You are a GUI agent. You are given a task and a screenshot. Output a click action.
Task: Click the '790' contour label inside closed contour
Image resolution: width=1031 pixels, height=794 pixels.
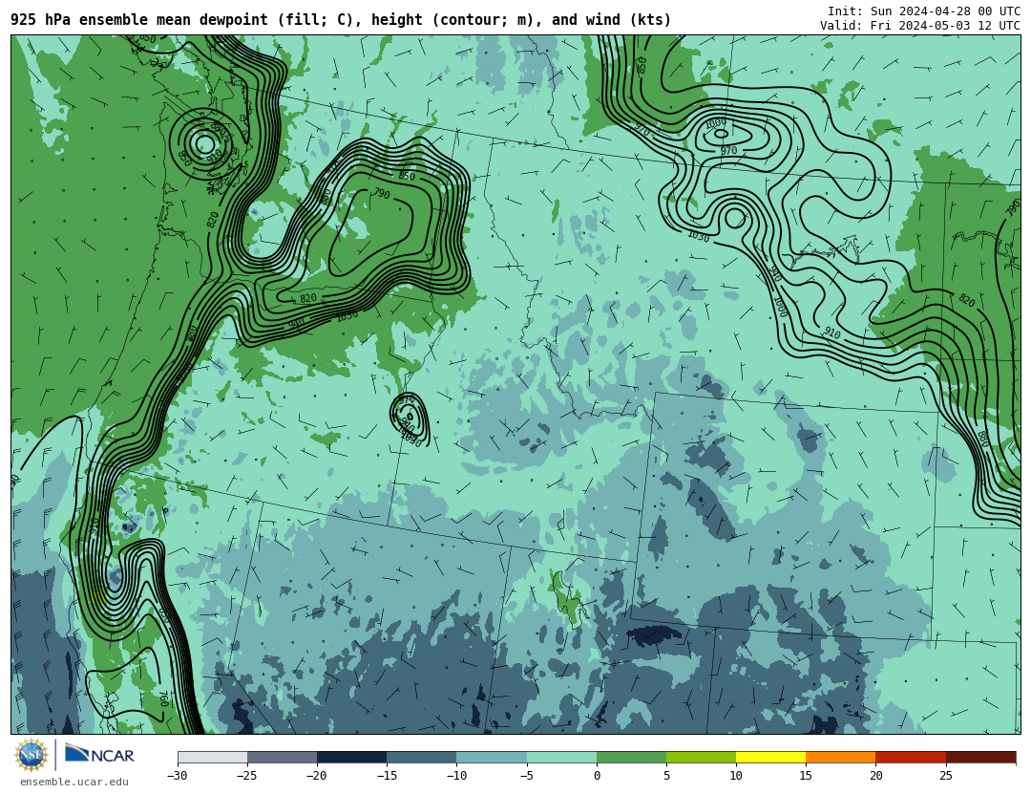381,194
